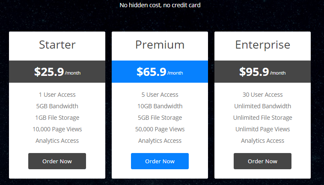The height and width of the screenshot is (185, 324).
Task: Click the $95.9 per month price banner
Action: [262, 72]
